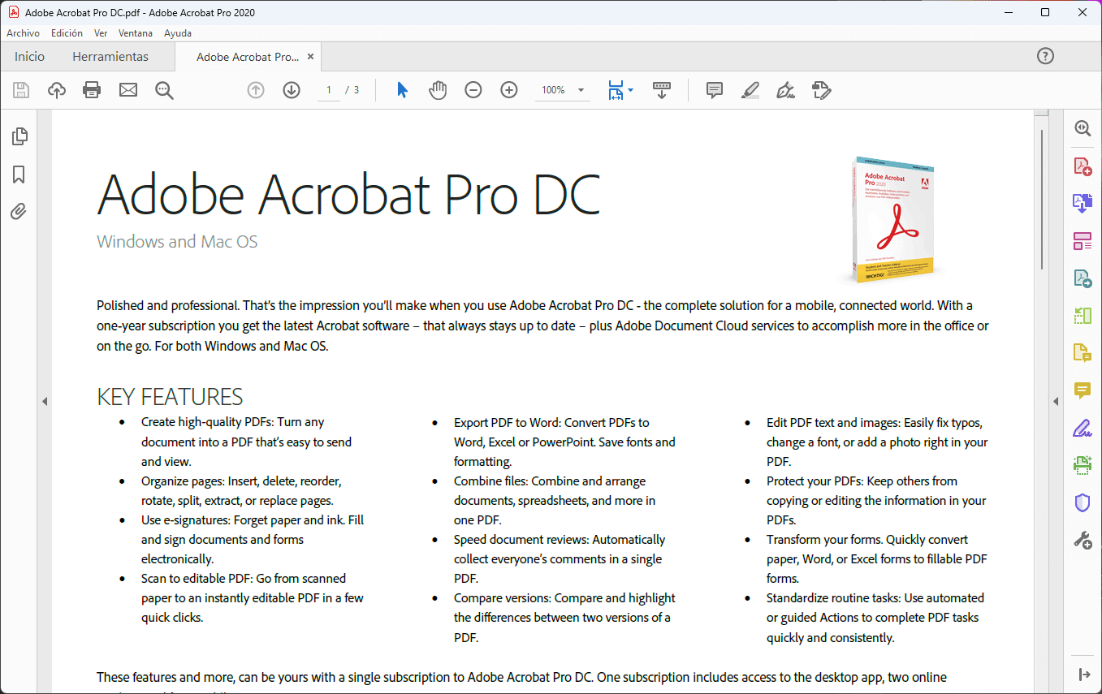Click the page number field showing 1

pos(329,90)
